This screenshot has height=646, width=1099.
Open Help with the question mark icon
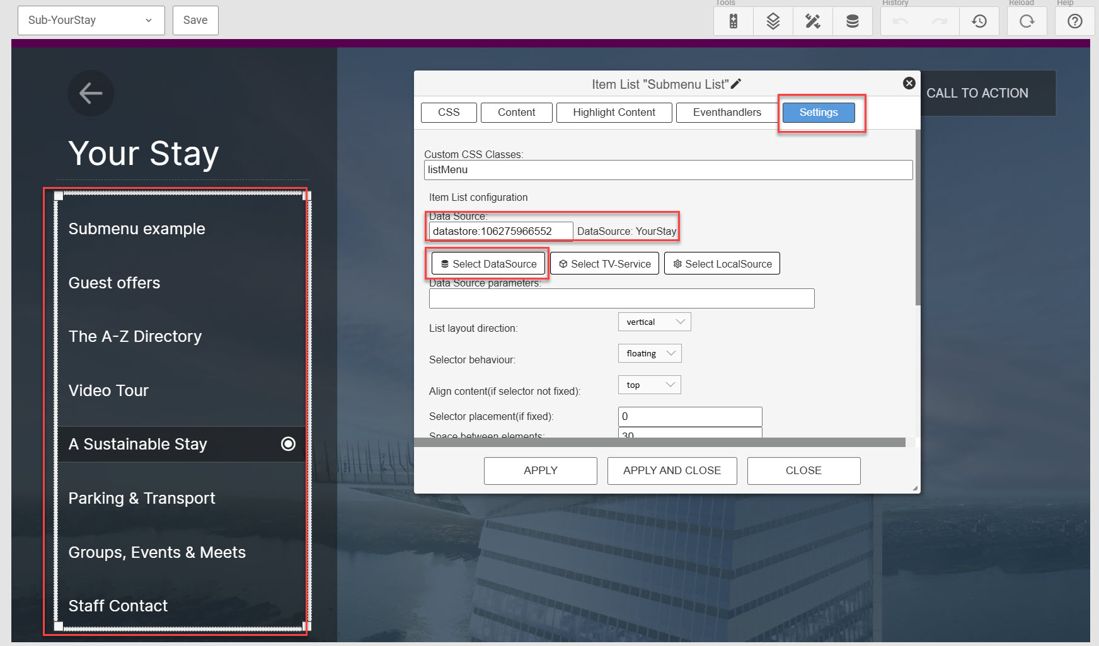(1074, 21)
